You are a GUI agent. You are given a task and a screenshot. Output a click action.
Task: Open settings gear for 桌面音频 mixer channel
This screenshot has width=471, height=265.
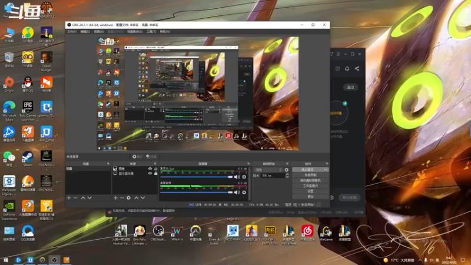(x=244, y=193)
